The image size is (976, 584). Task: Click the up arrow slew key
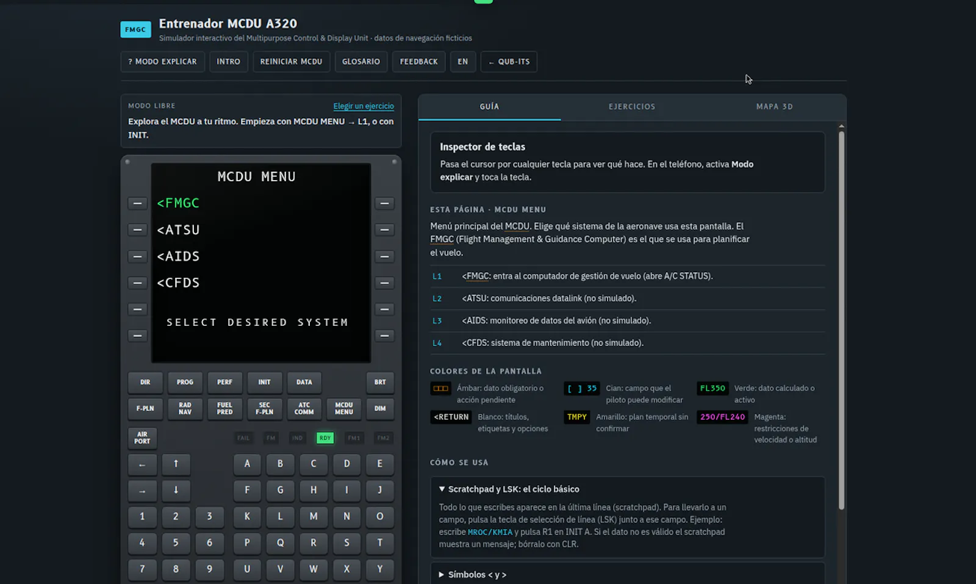[x=176, y=464]
